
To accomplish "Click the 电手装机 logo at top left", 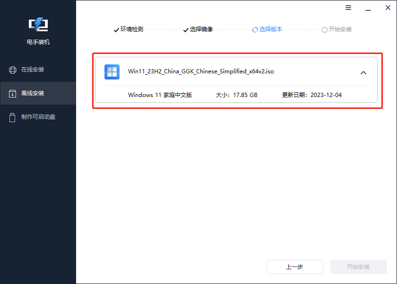I will pos(38,25).
